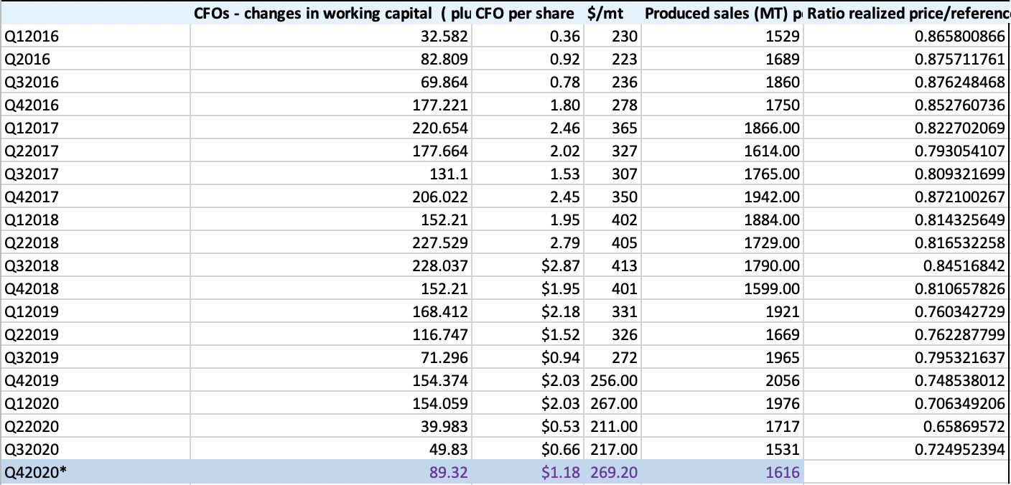
Task: Select the Ratio realized price/reference header
Action: click(x=908, y=13)
